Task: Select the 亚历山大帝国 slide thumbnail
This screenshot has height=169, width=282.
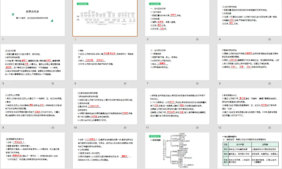Action: tap(33, 106)
